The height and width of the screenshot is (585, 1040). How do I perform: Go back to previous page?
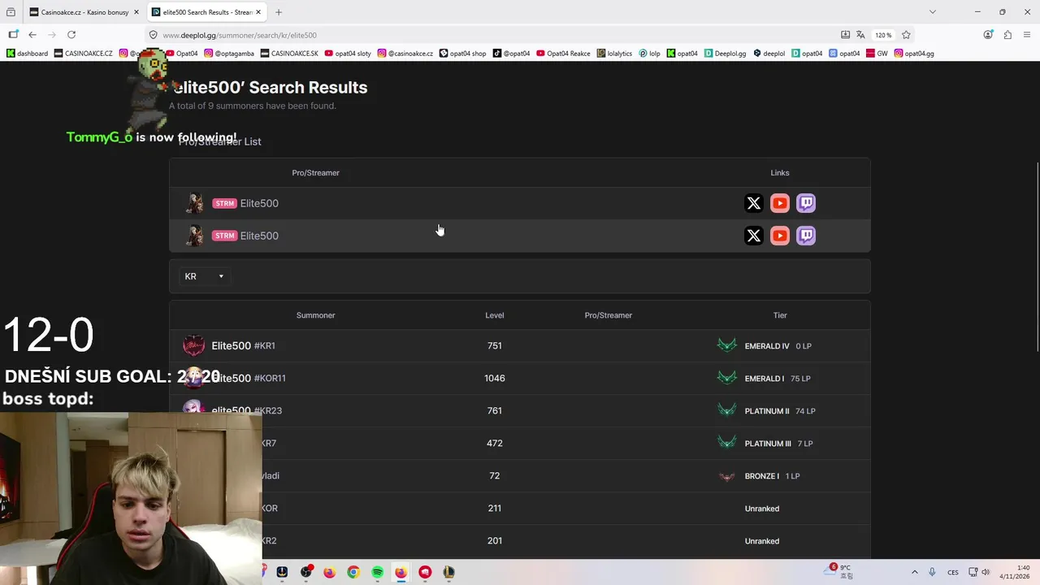32,35
